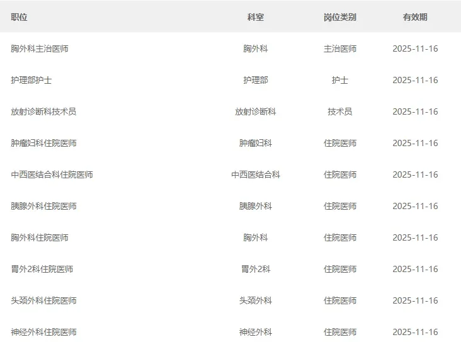Screen dimensions: 461x342
Task: Click the 有效期 column header
Action: (x=414, y=17)
